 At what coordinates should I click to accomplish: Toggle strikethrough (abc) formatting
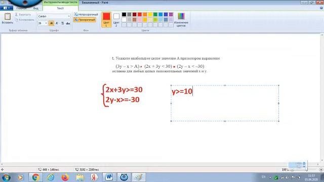click(x=68, y=23)
